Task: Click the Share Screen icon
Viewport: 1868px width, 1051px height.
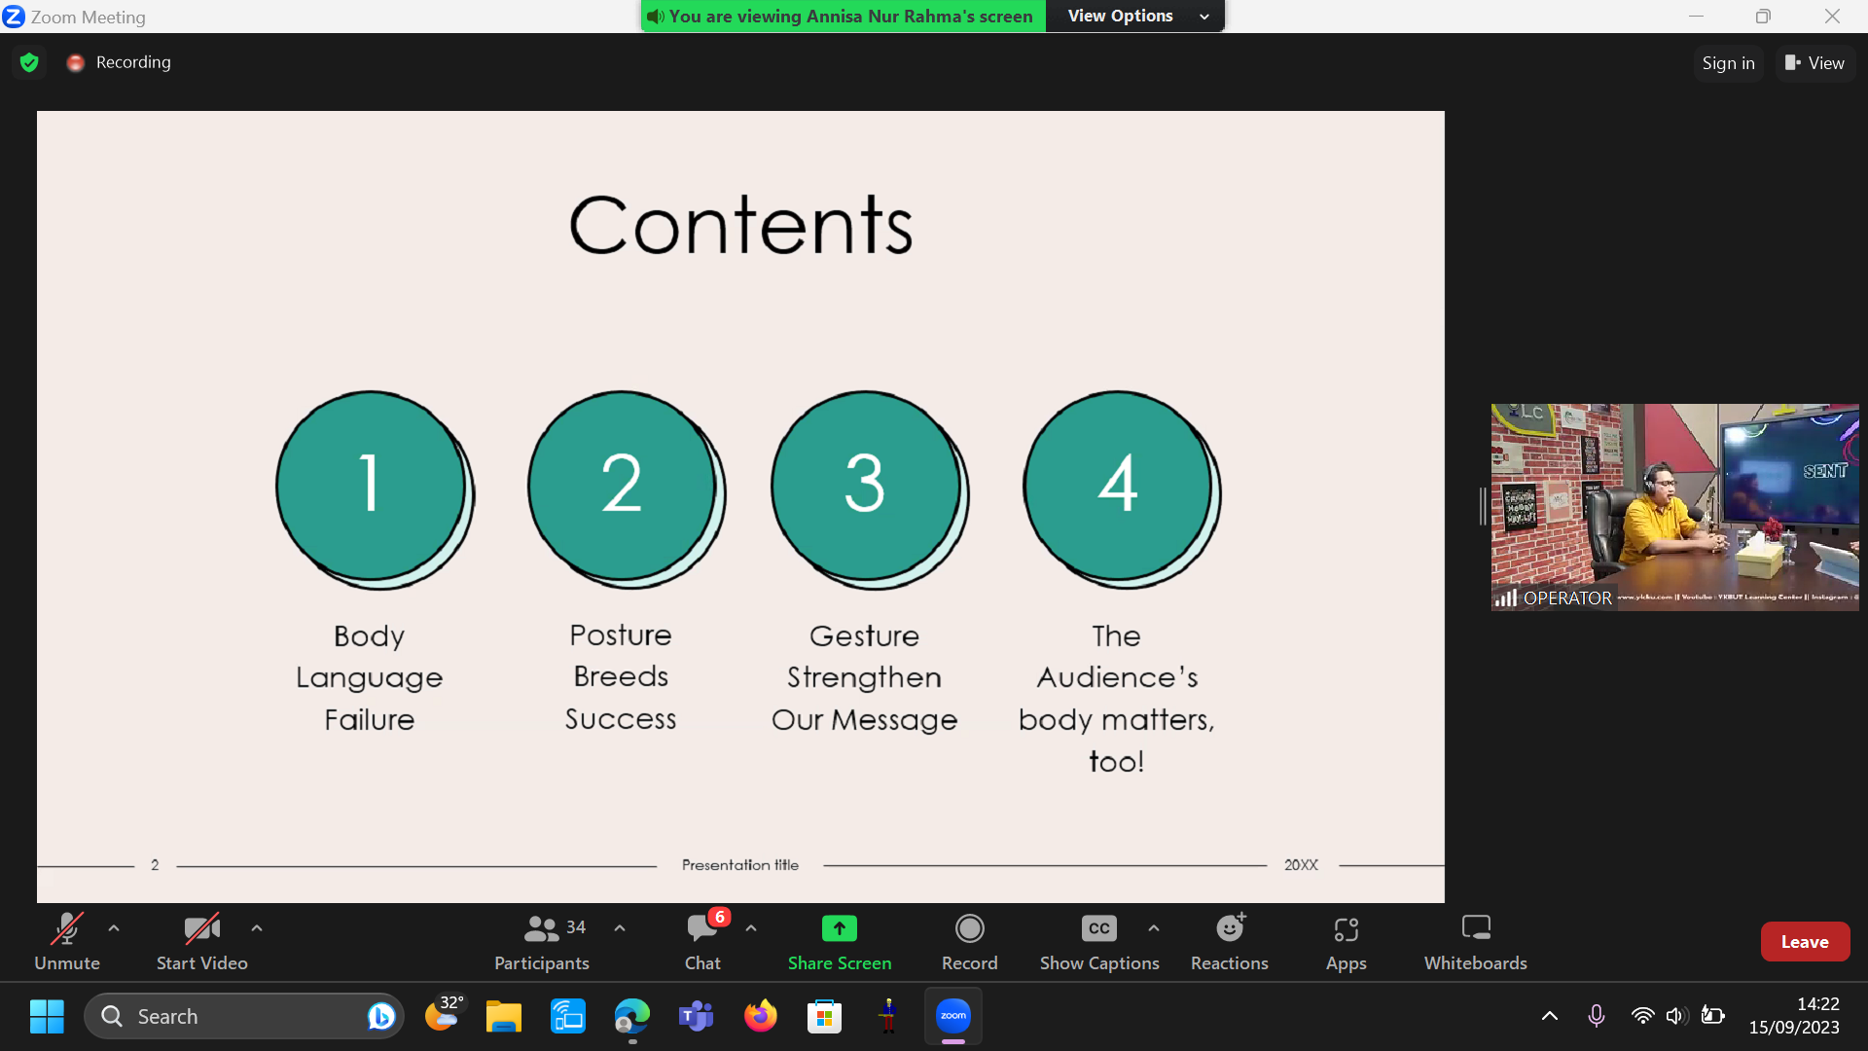Action: (839, 929)
